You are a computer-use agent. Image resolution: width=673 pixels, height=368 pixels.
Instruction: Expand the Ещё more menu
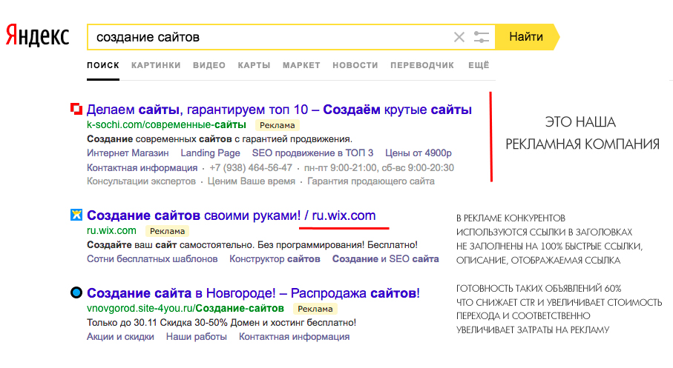(x=479, y=65)
